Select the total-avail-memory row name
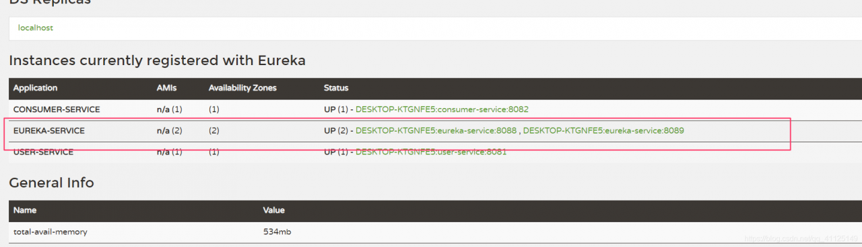Screen dimensions: 862x247 [x=51, y=232]
